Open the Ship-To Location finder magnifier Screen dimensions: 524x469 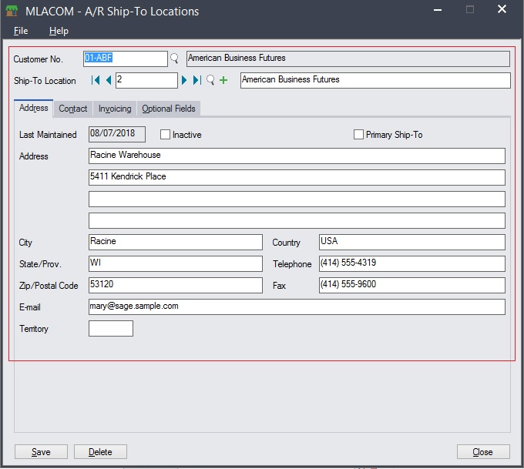tap(210, 80)
